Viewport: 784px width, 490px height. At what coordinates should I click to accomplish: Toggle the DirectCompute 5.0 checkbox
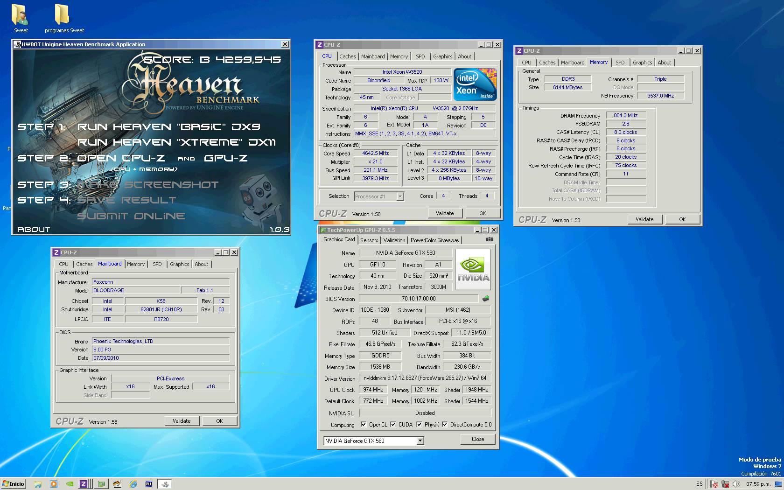pyautogui.click(x=445, y=425)
